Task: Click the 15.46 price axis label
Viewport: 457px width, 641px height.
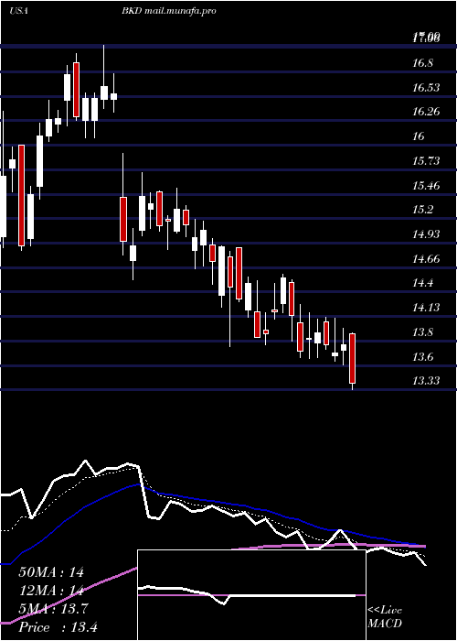Action: [x=426, y=186]
